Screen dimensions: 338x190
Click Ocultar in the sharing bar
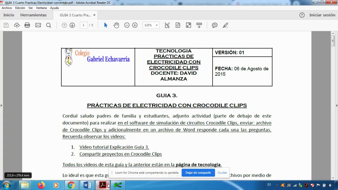(x=222, y=173)
